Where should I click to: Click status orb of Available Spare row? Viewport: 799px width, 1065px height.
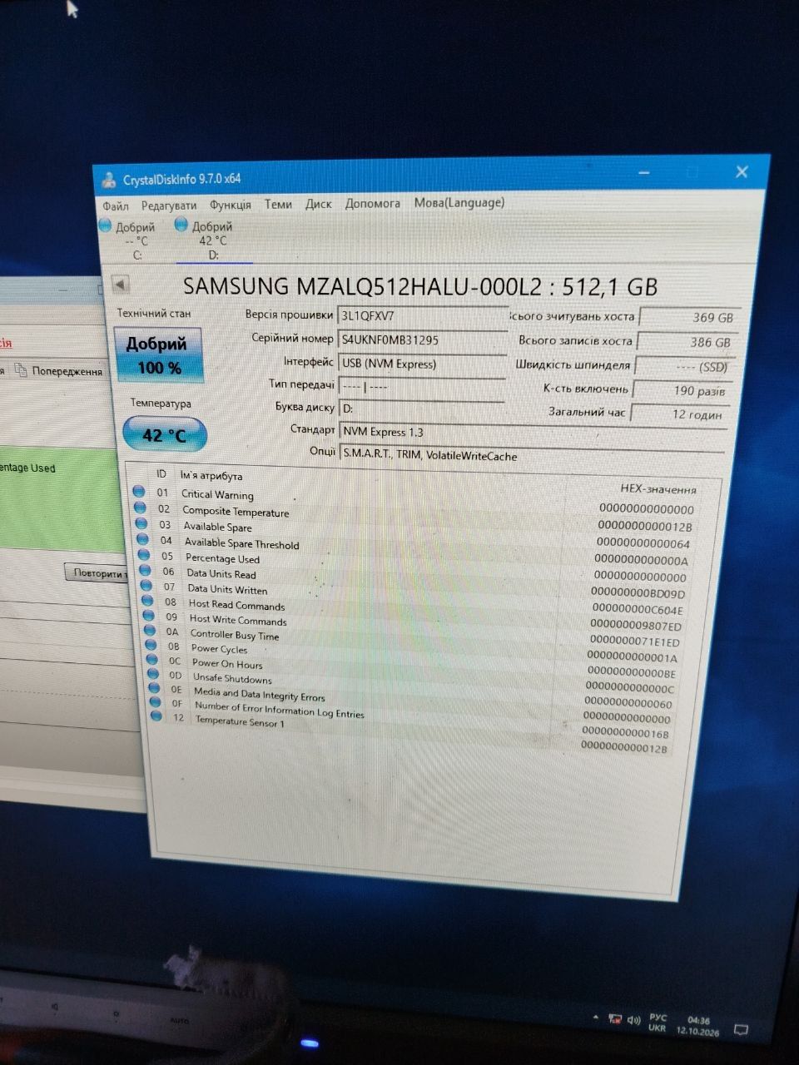tap(141, 523)
